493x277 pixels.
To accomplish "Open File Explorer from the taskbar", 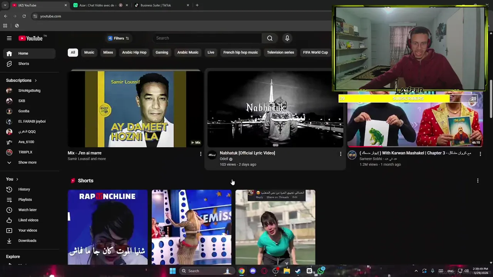I will click(x=287, y=271).
